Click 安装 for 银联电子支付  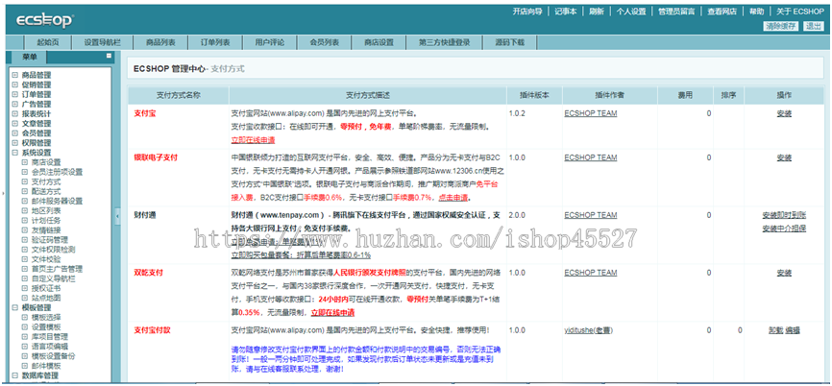[x=784, y=157]
